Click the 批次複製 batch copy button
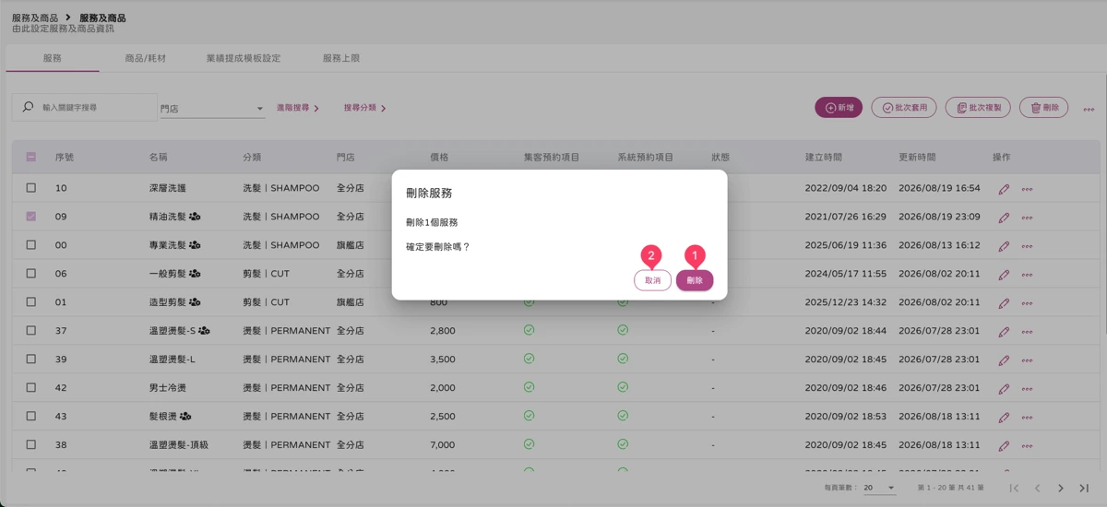Viewport: 1107px width, 507px height. (x=978, y=108)
